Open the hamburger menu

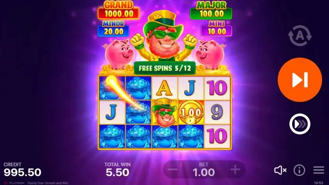pos(319,170)
